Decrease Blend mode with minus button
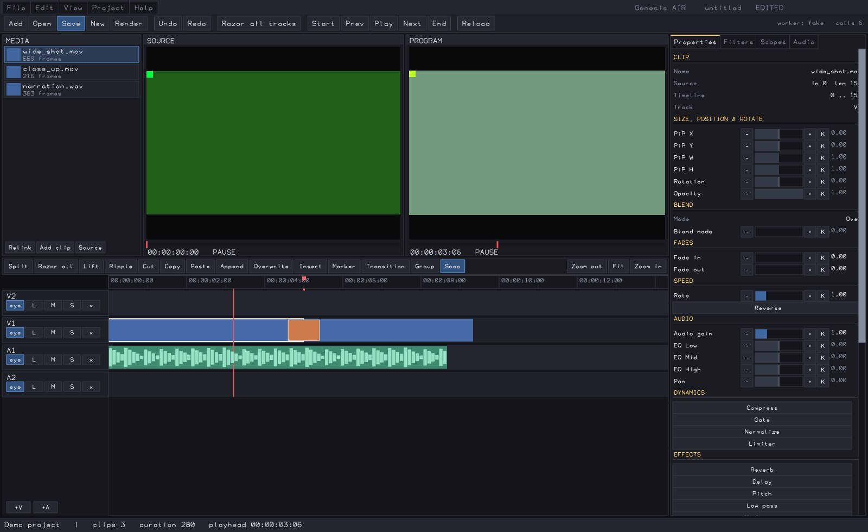 coord(747,232)
